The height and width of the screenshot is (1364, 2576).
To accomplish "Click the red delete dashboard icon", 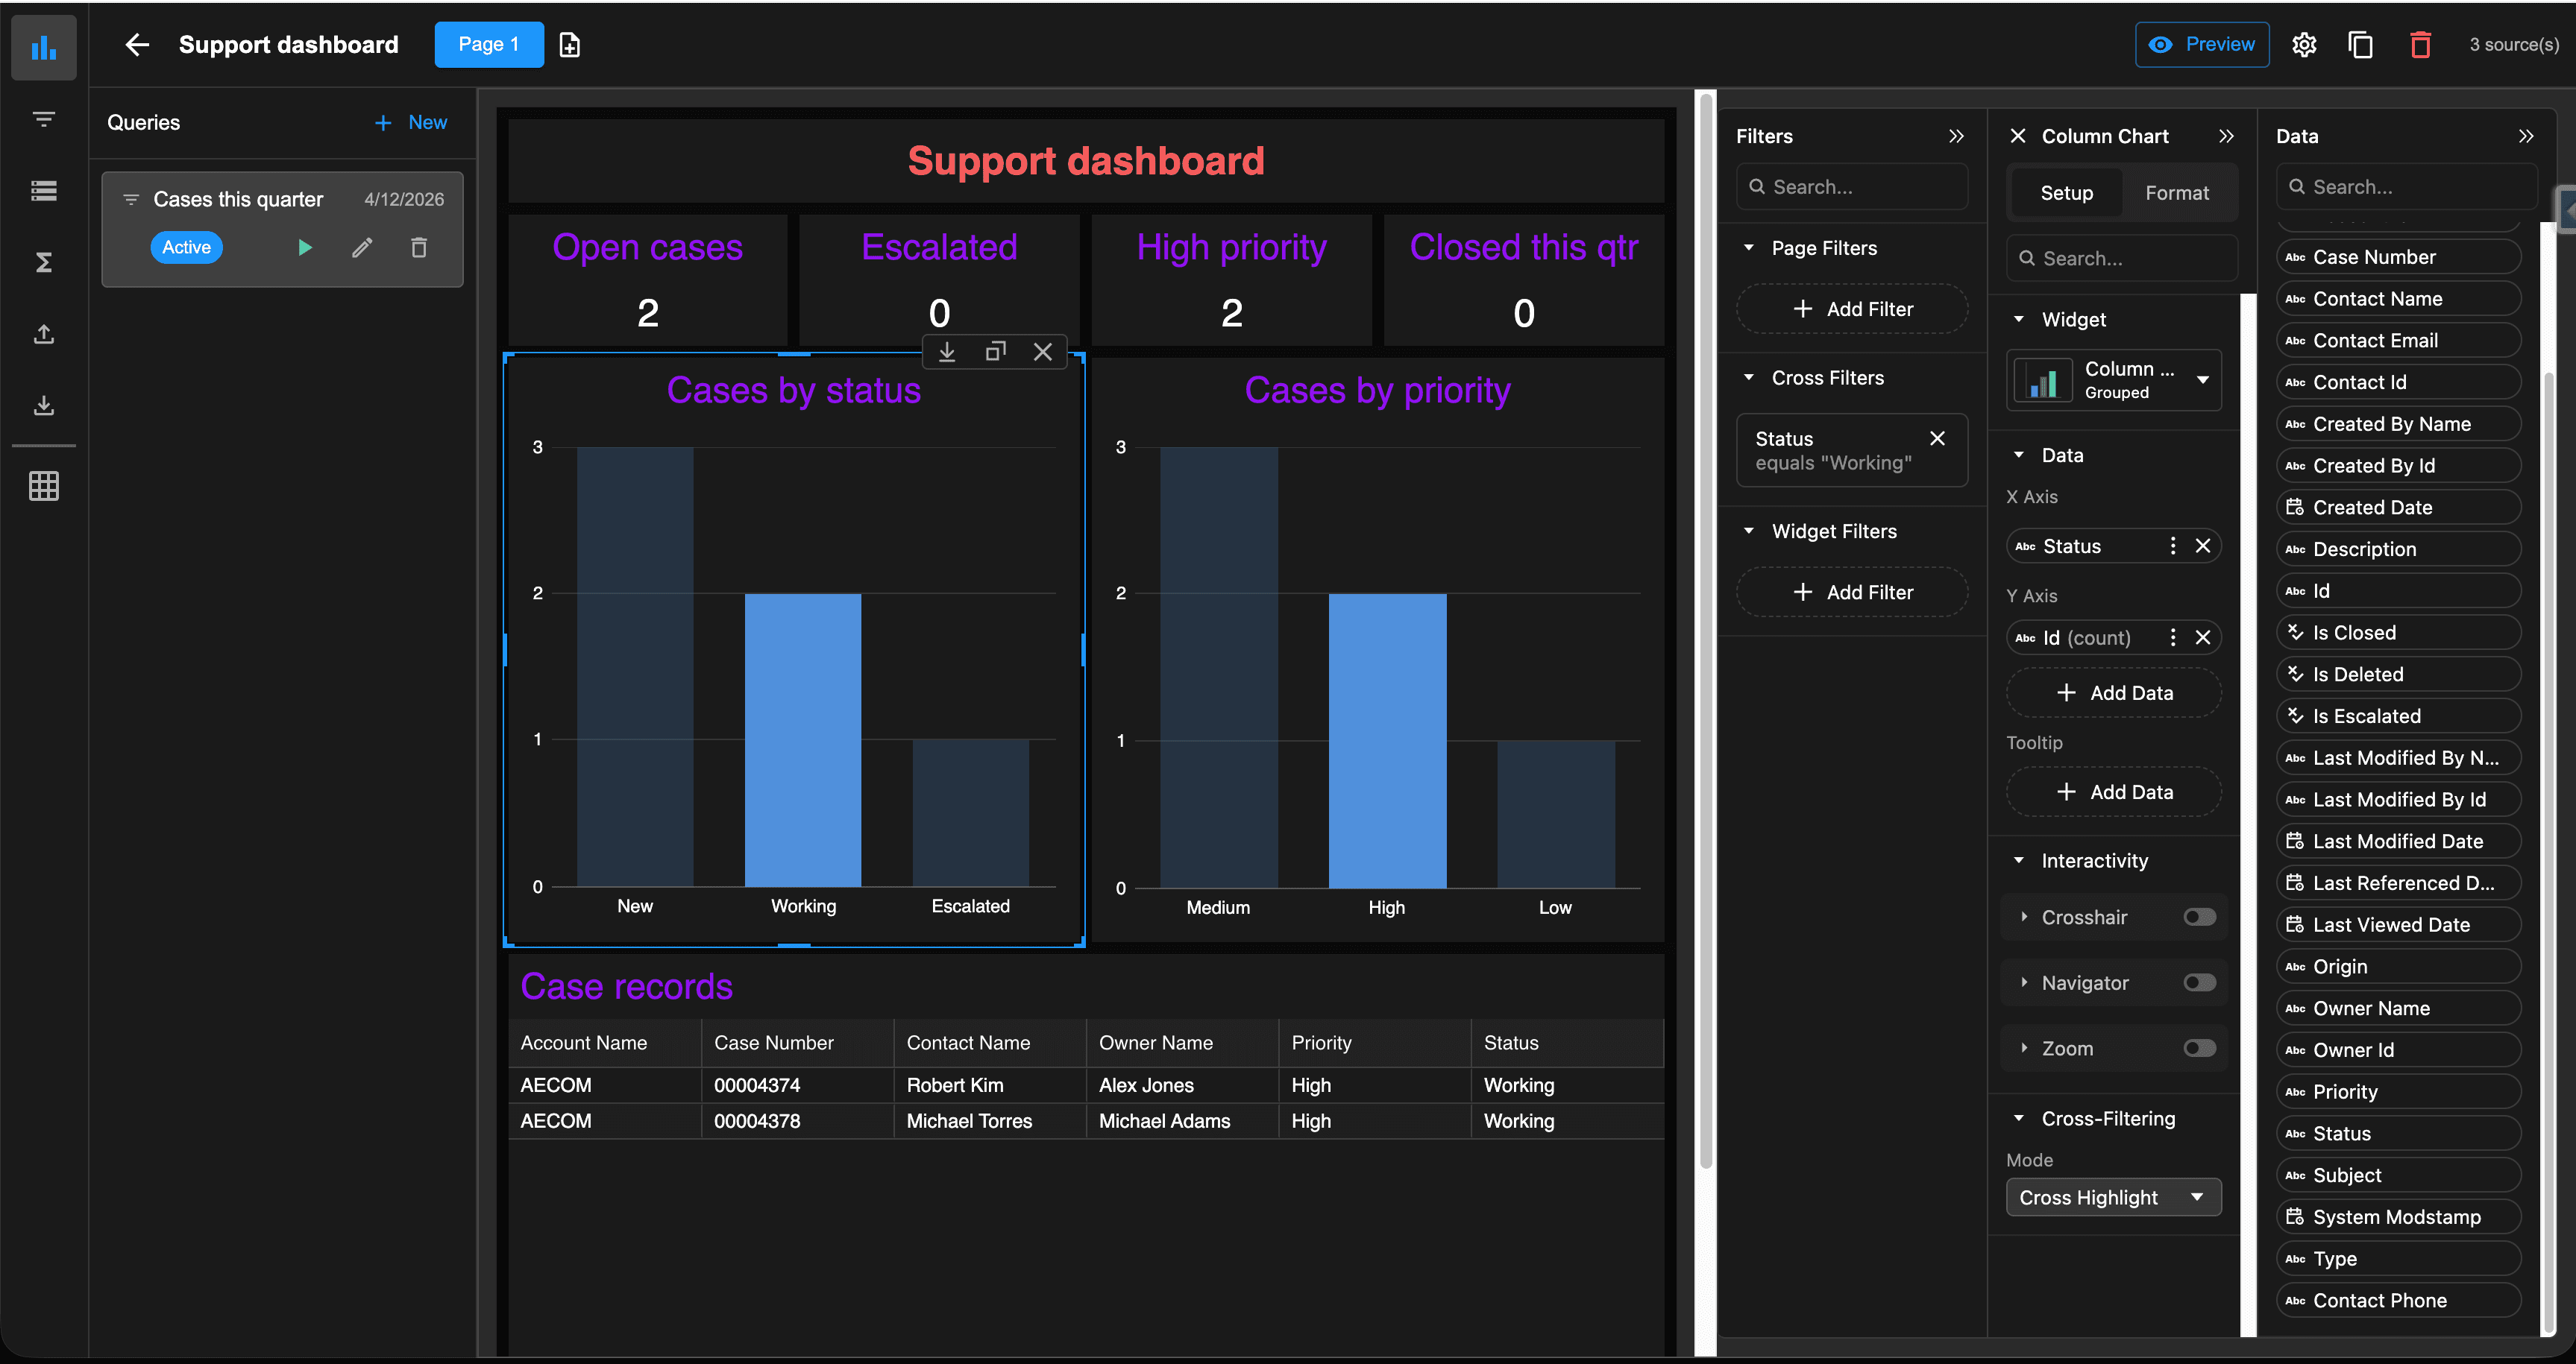I will click(x=2420, y=45).
